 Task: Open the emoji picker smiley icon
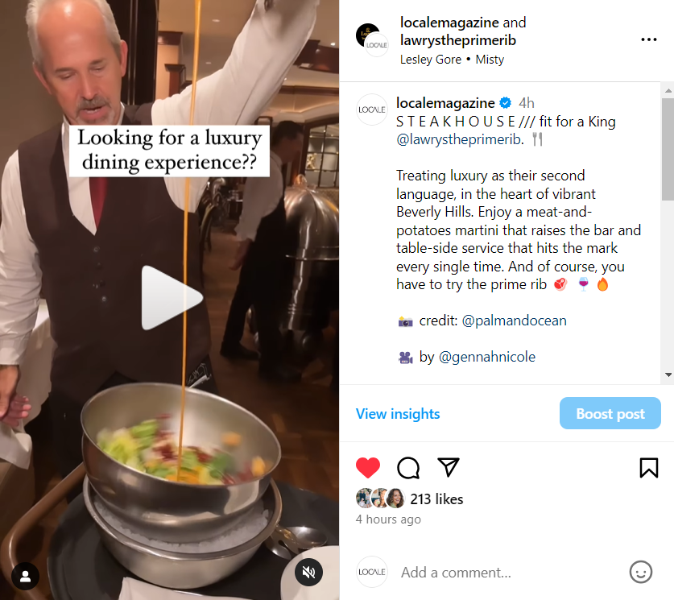click(x=640, y=572)
